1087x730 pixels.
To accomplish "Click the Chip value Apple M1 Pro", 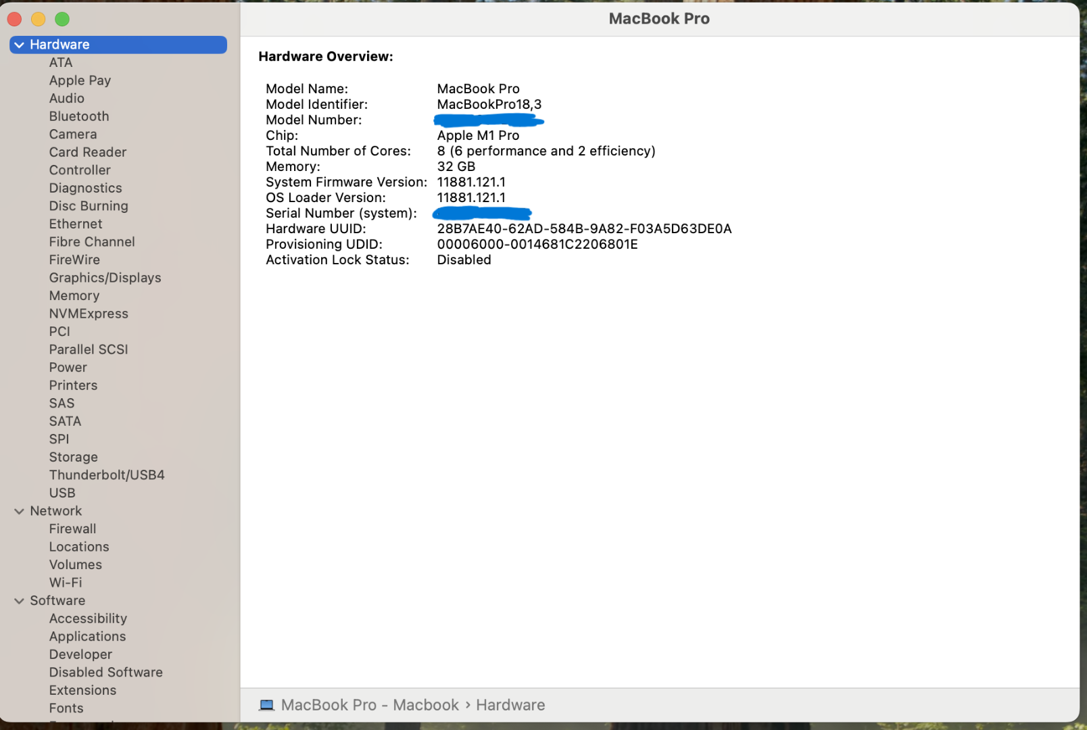I will (x=478, y=135).
